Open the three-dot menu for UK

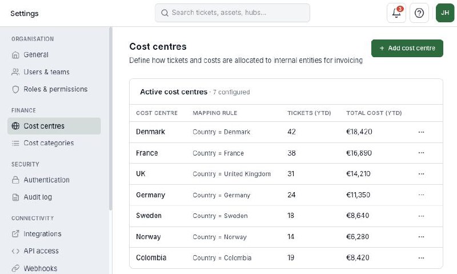tap(422, 174)
